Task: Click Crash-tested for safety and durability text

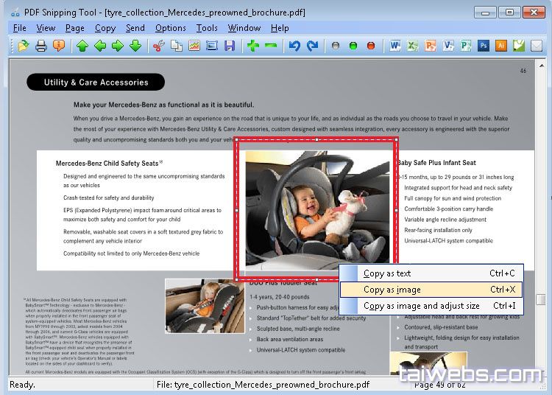Action: point(108,197)
